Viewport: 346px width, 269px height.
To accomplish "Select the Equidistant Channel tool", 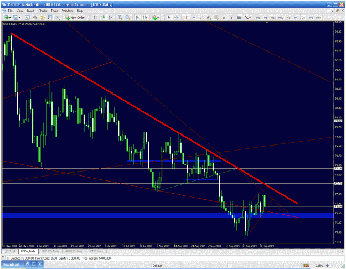I will tap(209, 17).
